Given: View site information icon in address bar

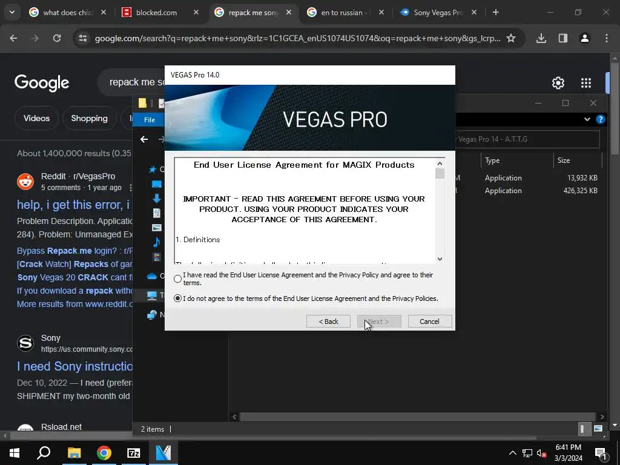Looking at the screenshot, I should click(82, 38).
